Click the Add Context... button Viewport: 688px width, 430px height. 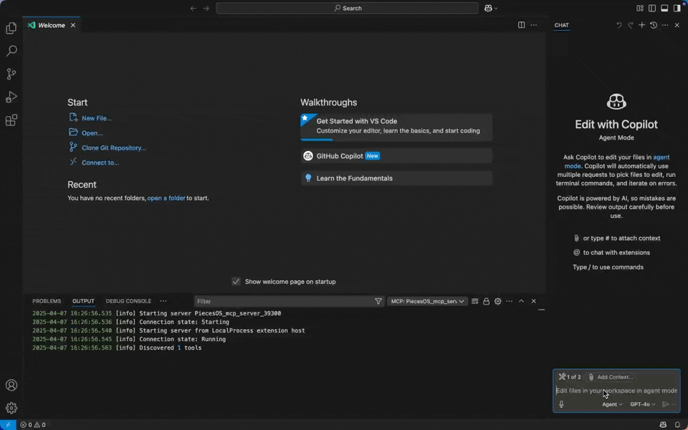pos(611,377)
